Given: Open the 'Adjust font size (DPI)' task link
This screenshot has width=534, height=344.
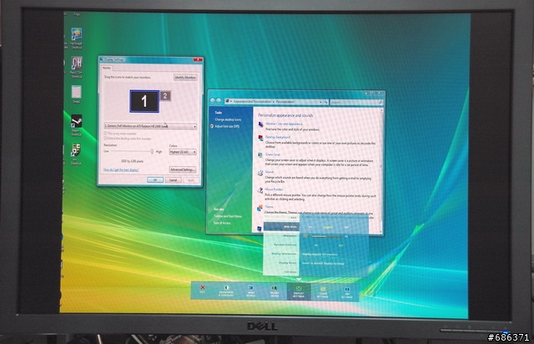Looking at the screenshot, I should (x=227, y=126).
